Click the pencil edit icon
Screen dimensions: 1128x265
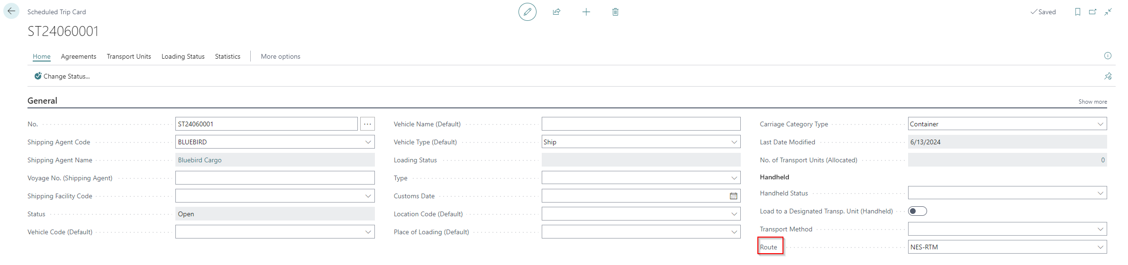[527, 12]
